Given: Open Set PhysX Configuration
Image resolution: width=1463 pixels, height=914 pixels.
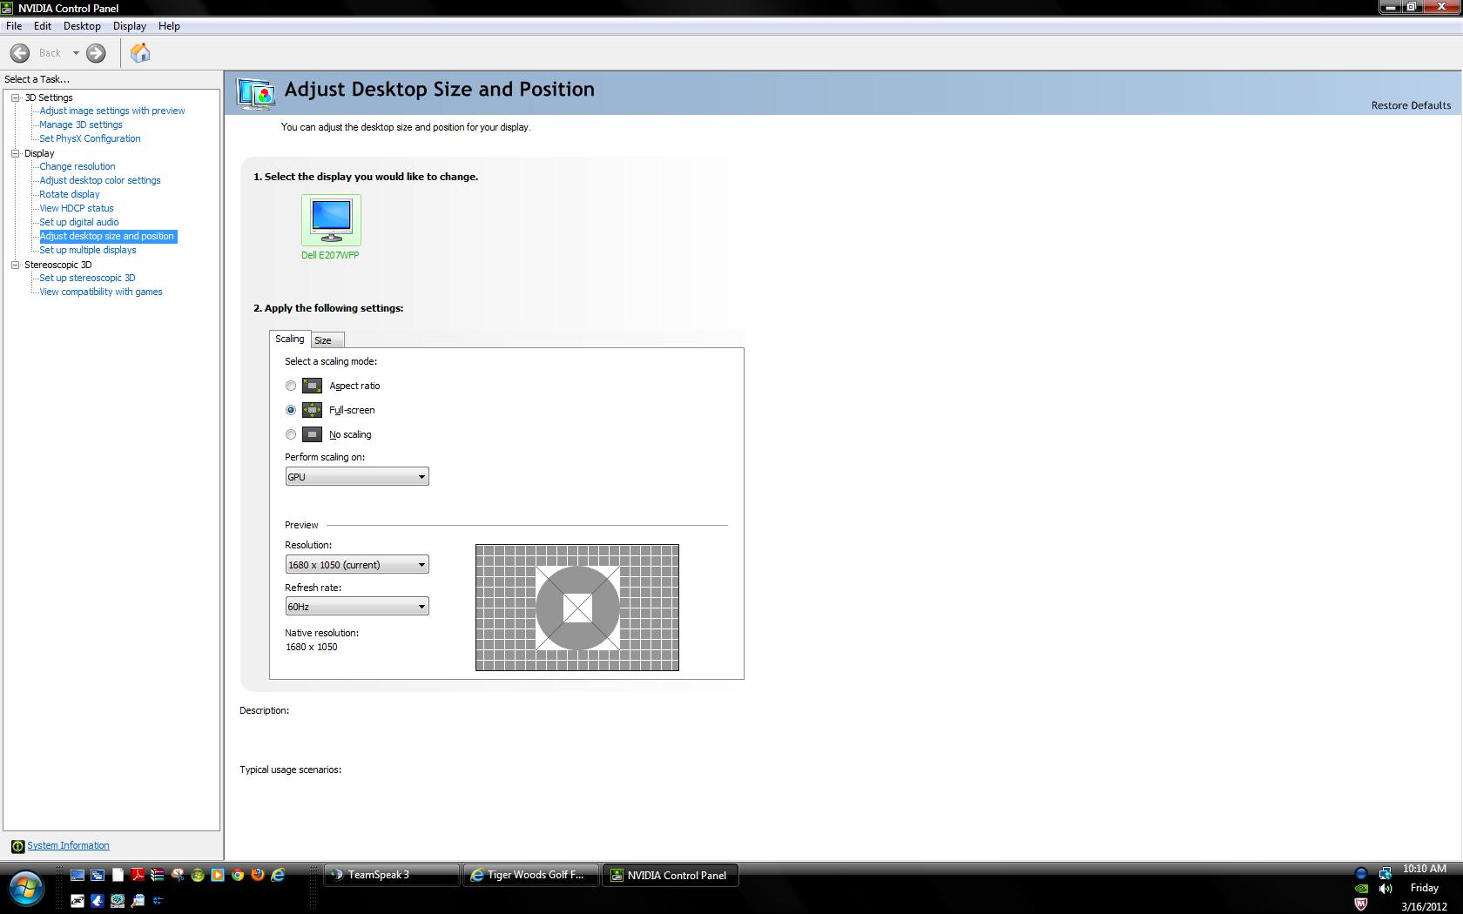Looking at the screenshot, I should pos(90,138).
